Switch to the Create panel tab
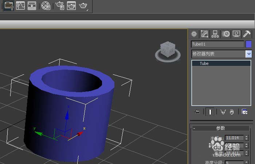The image size is (255, 164). coord(194,34)
